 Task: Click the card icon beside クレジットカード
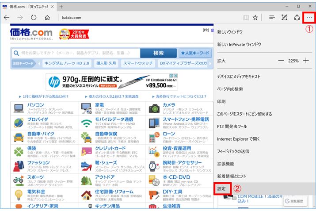[x=87, y=152]
